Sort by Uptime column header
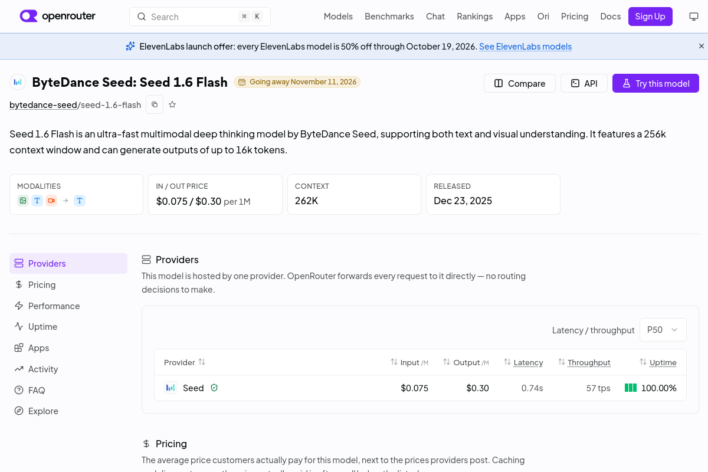The image size is (708, 472). pyautogui.click(x=658, y=362)
